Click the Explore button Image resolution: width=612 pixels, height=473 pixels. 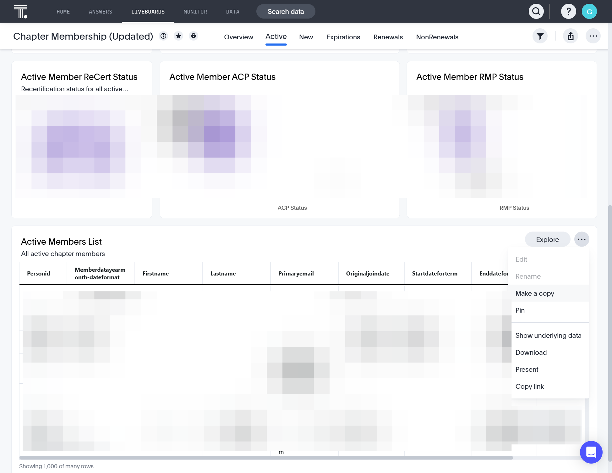tap(548, 239)
